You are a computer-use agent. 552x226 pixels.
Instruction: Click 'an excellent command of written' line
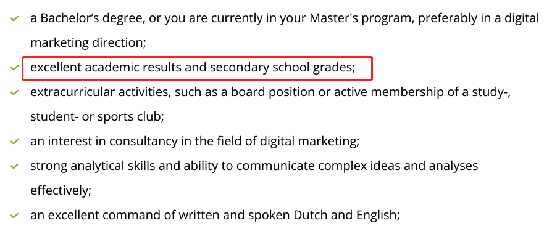coord(215,215)
